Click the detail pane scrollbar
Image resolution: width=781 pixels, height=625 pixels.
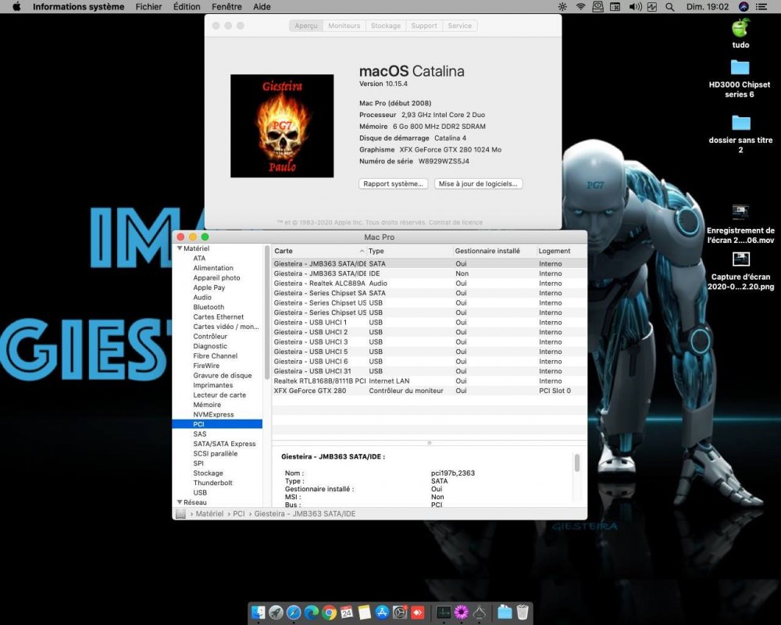[577, 462]
